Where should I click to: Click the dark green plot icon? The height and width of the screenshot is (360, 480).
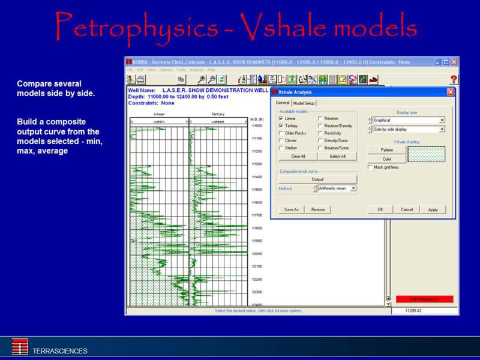coord(363,80)
